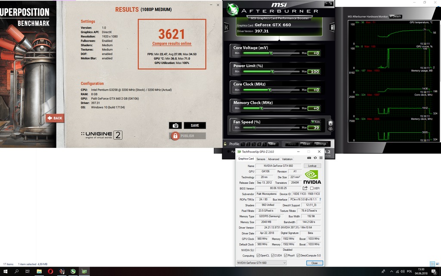
Task: Adjust the Fan Speed slider
Action: pos(271,128)
